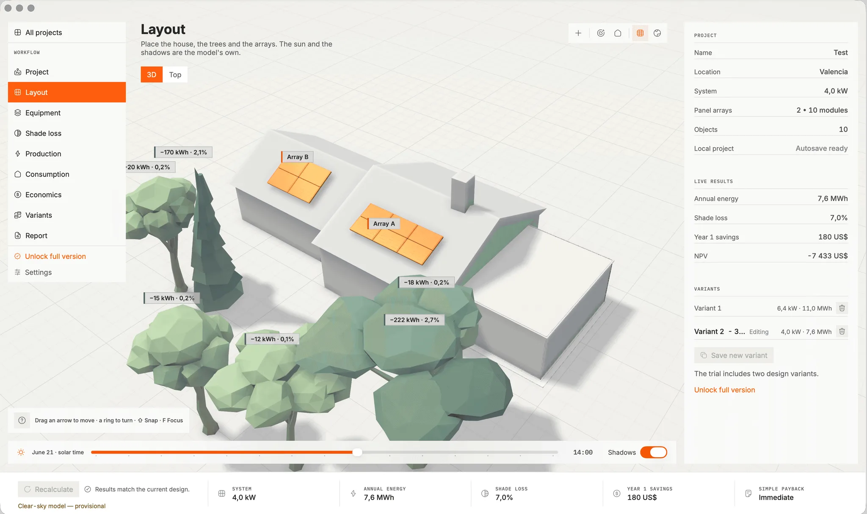Click the −15 kWh · 0,2% tree label

(x=171, y=298)
